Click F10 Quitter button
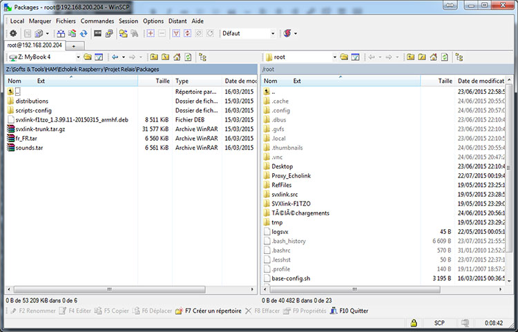Image resolution: width=518 pixels, height=332 pixels. point(349,311)
